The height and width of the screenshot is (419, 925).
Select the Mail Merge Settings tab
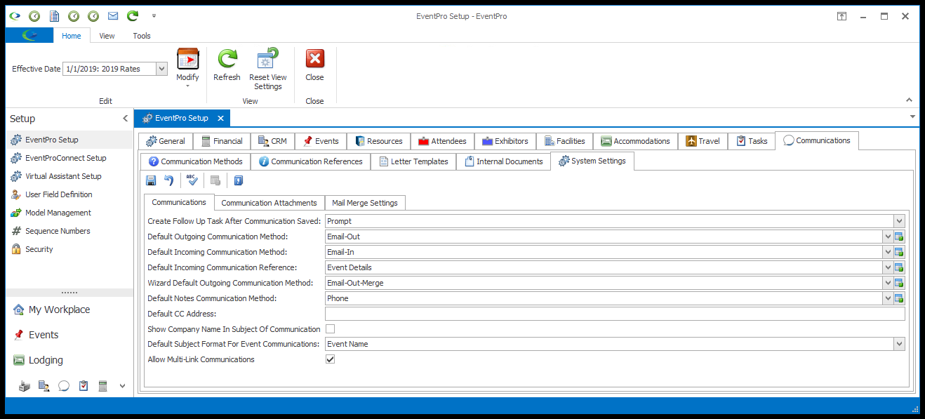(365, 203)
